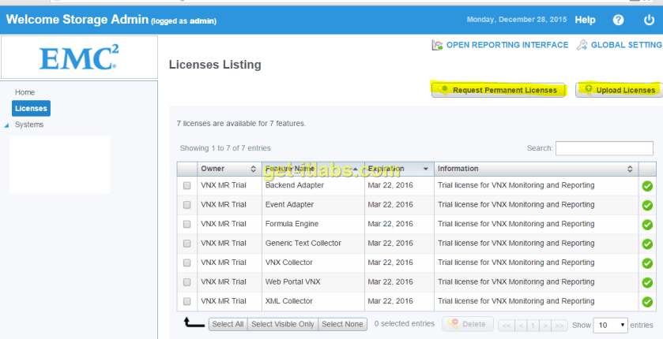Click Request Permanent Licenses button
Image resolution: width=663 pixels, height=339 pixels.
(x=498, y=90)
